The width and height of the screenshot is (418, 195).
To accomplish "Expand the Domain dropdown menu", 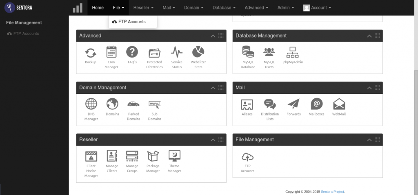I will coord(194,8).
